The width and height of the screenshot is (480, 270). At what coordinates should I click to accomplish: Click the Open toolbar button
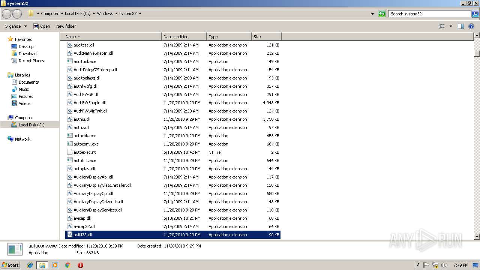tap(42, 26)
